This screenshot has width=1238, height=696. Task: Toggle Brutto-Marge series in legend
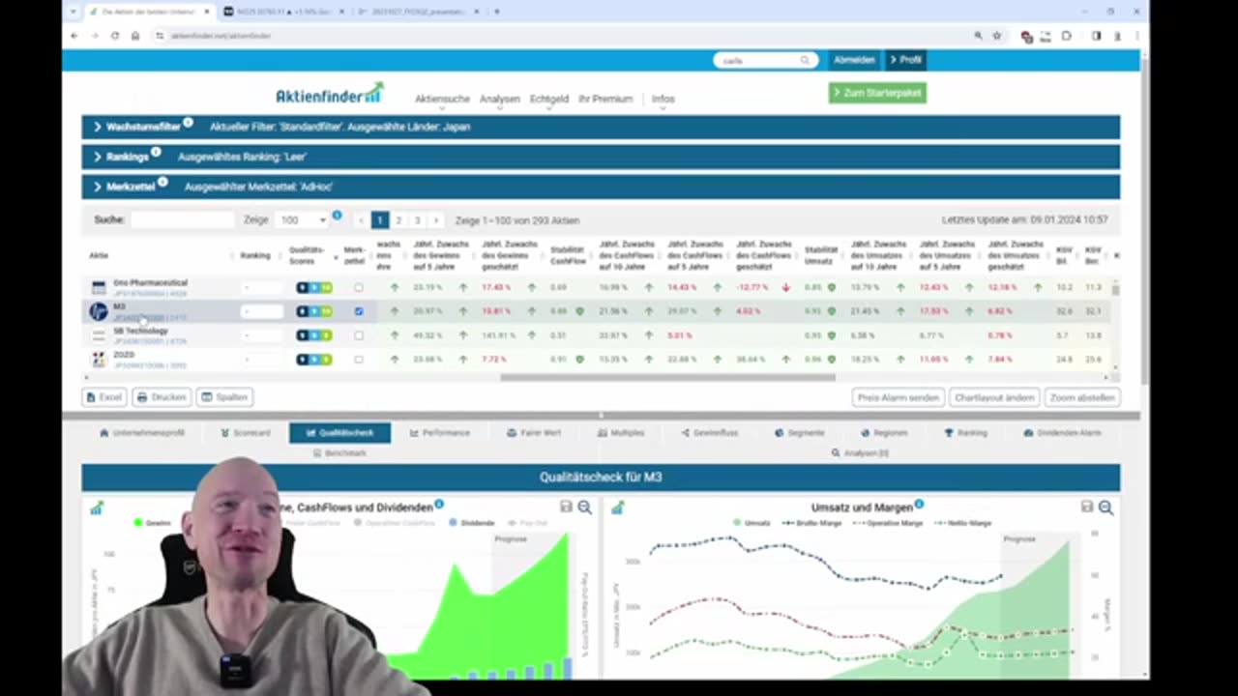pos(812,523)
